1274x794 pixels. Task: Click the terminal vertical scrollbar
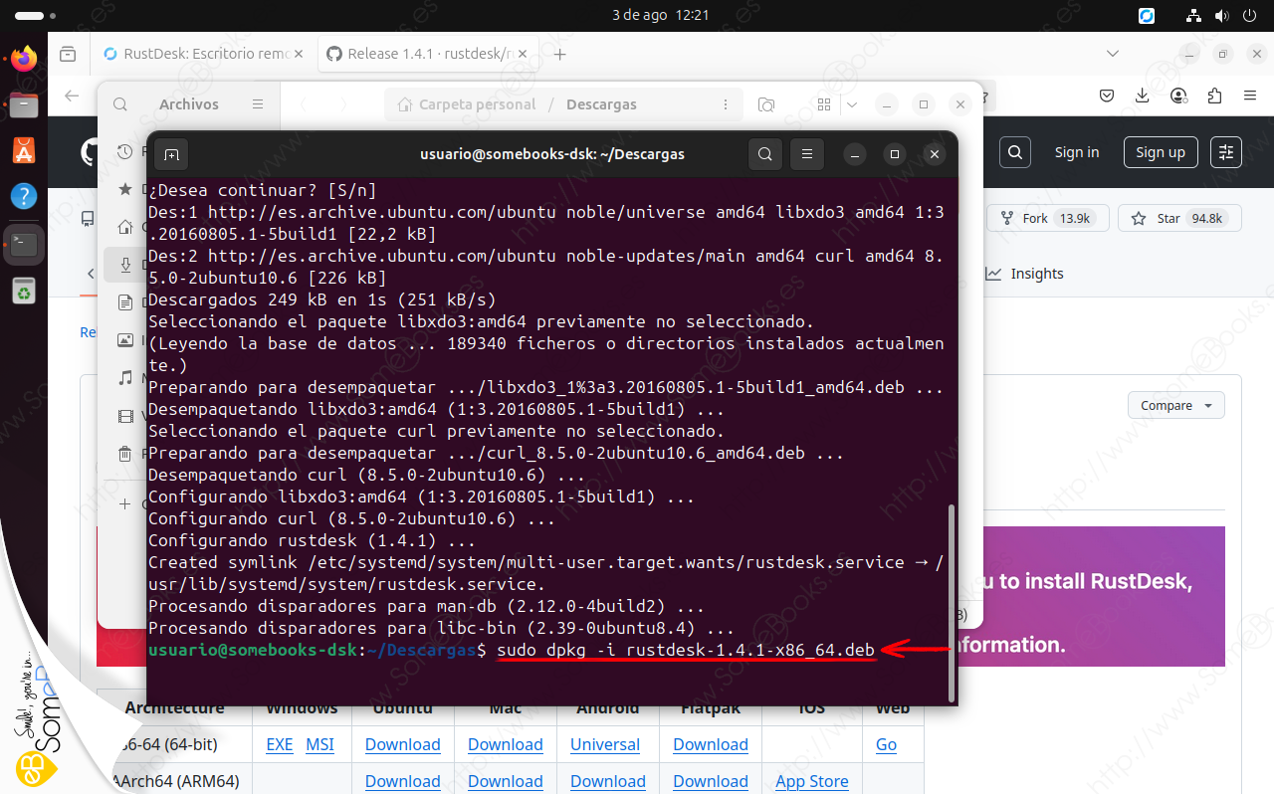click(952, 602)
